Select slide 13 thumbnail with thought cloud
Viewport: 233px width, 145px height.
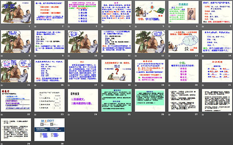pyautogui.click(x=184, y=41)
